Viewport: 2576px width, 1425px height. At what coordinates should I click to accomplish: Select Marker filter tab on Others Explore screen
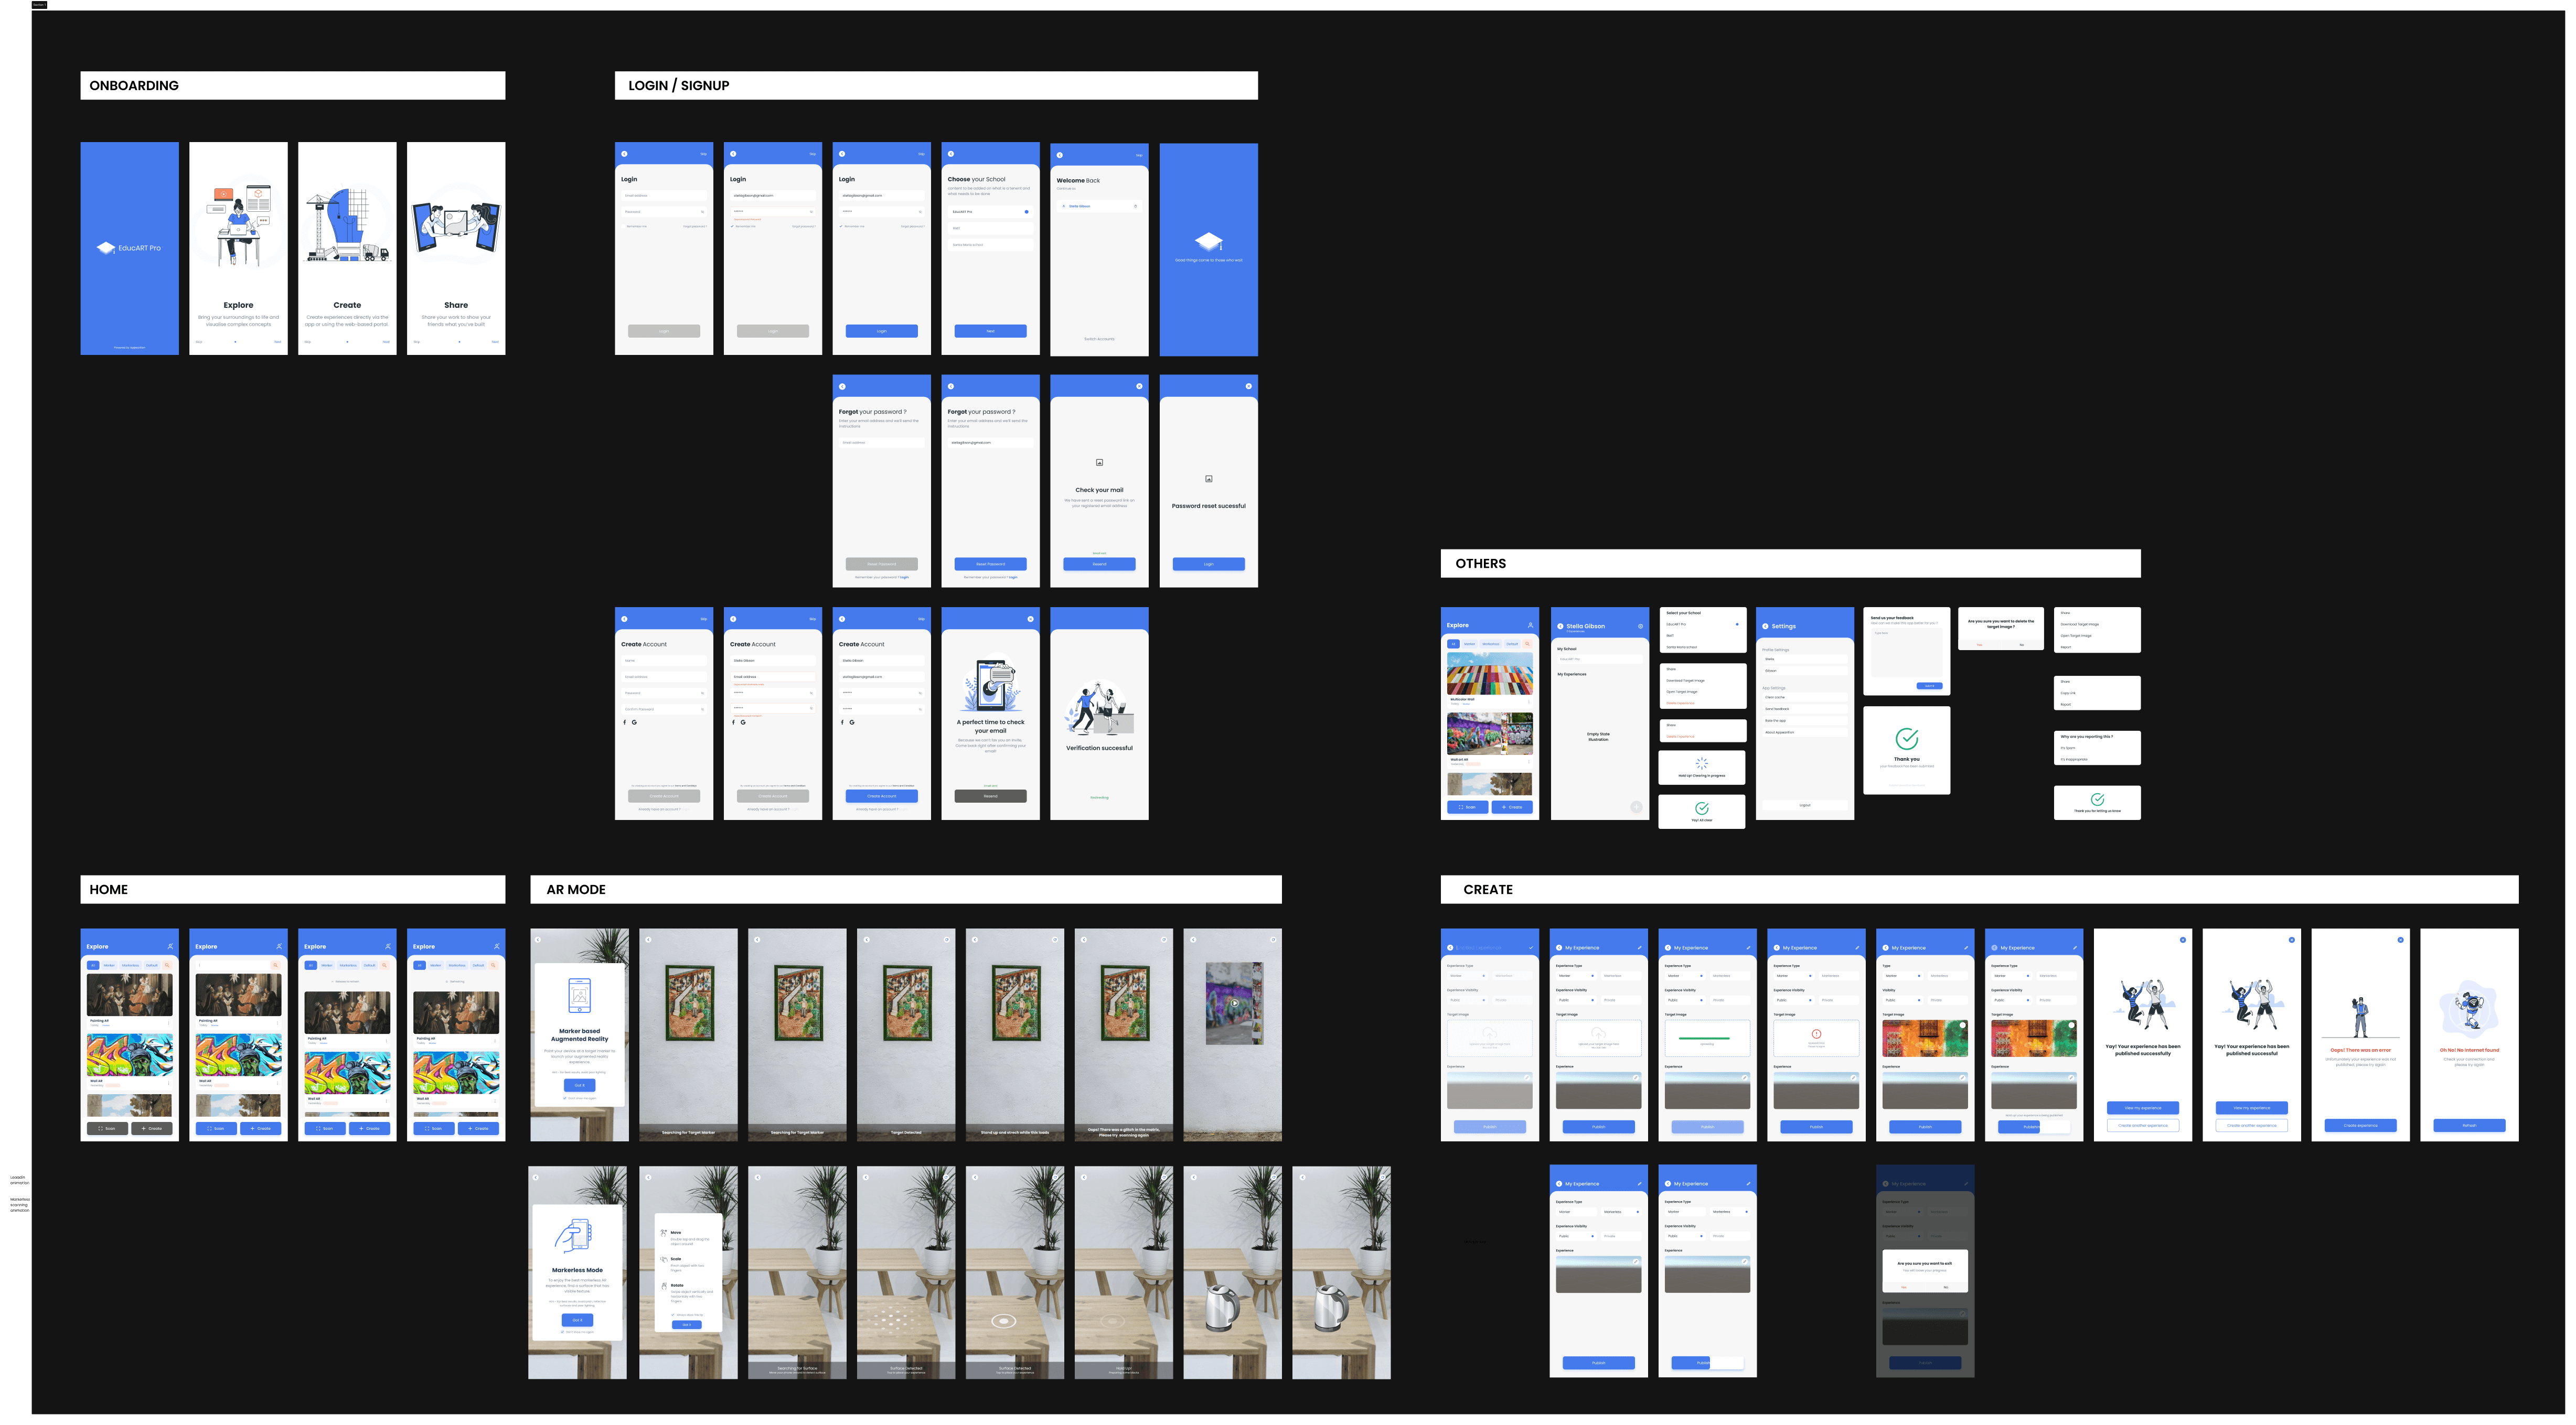point(1469,644)
